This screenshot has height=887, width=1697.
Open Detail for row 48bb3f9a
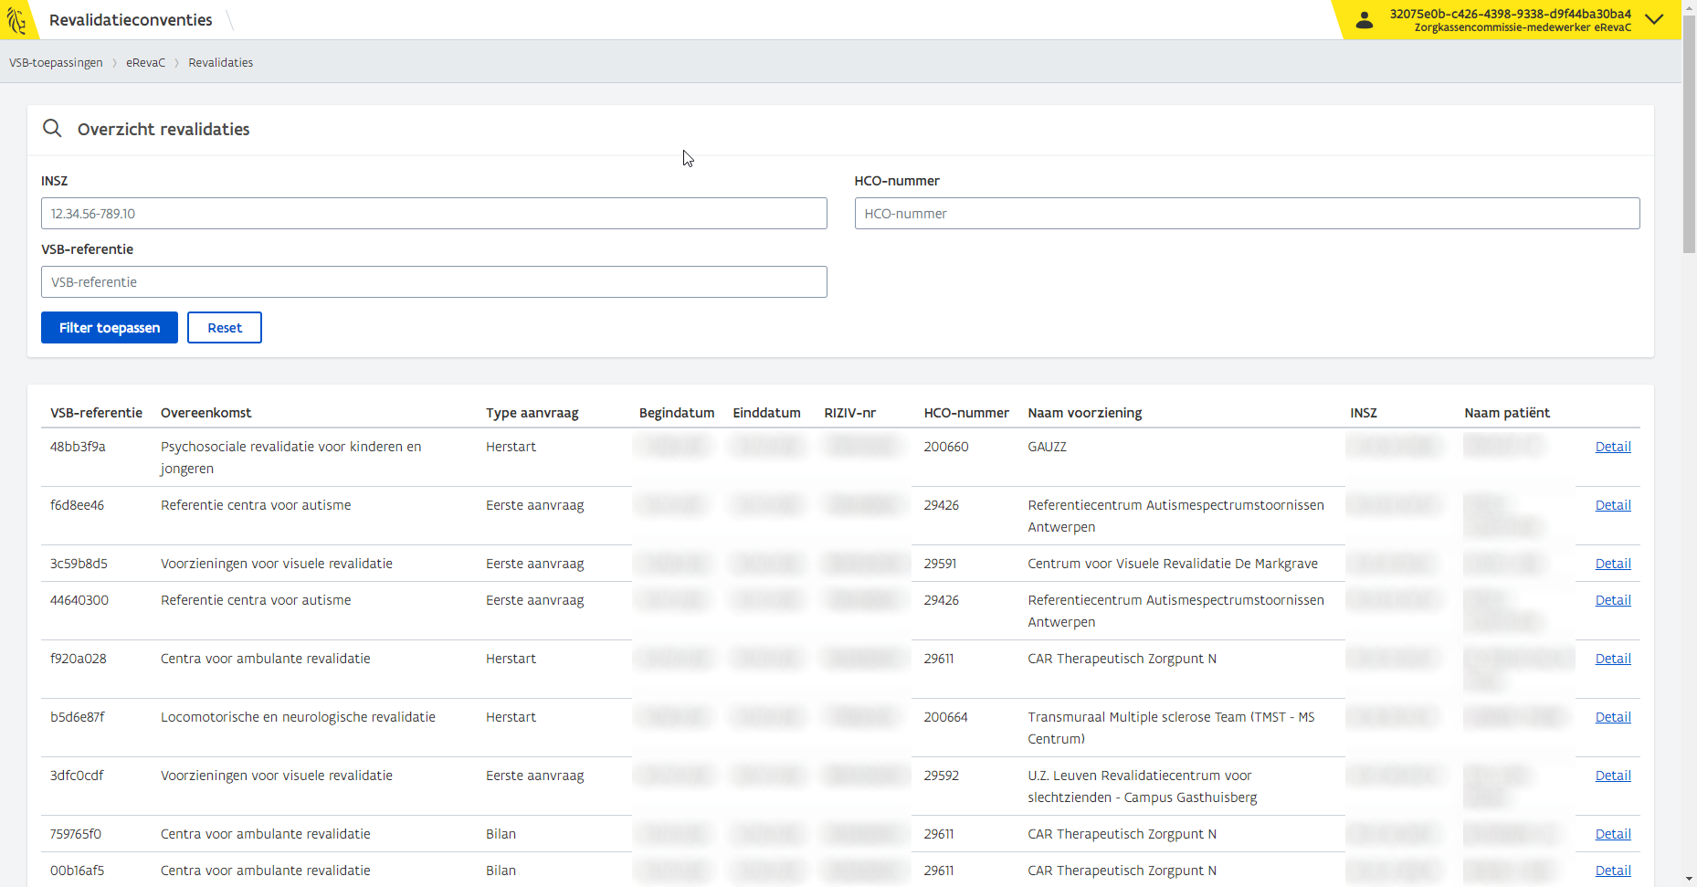click(x=1613, y=447)
